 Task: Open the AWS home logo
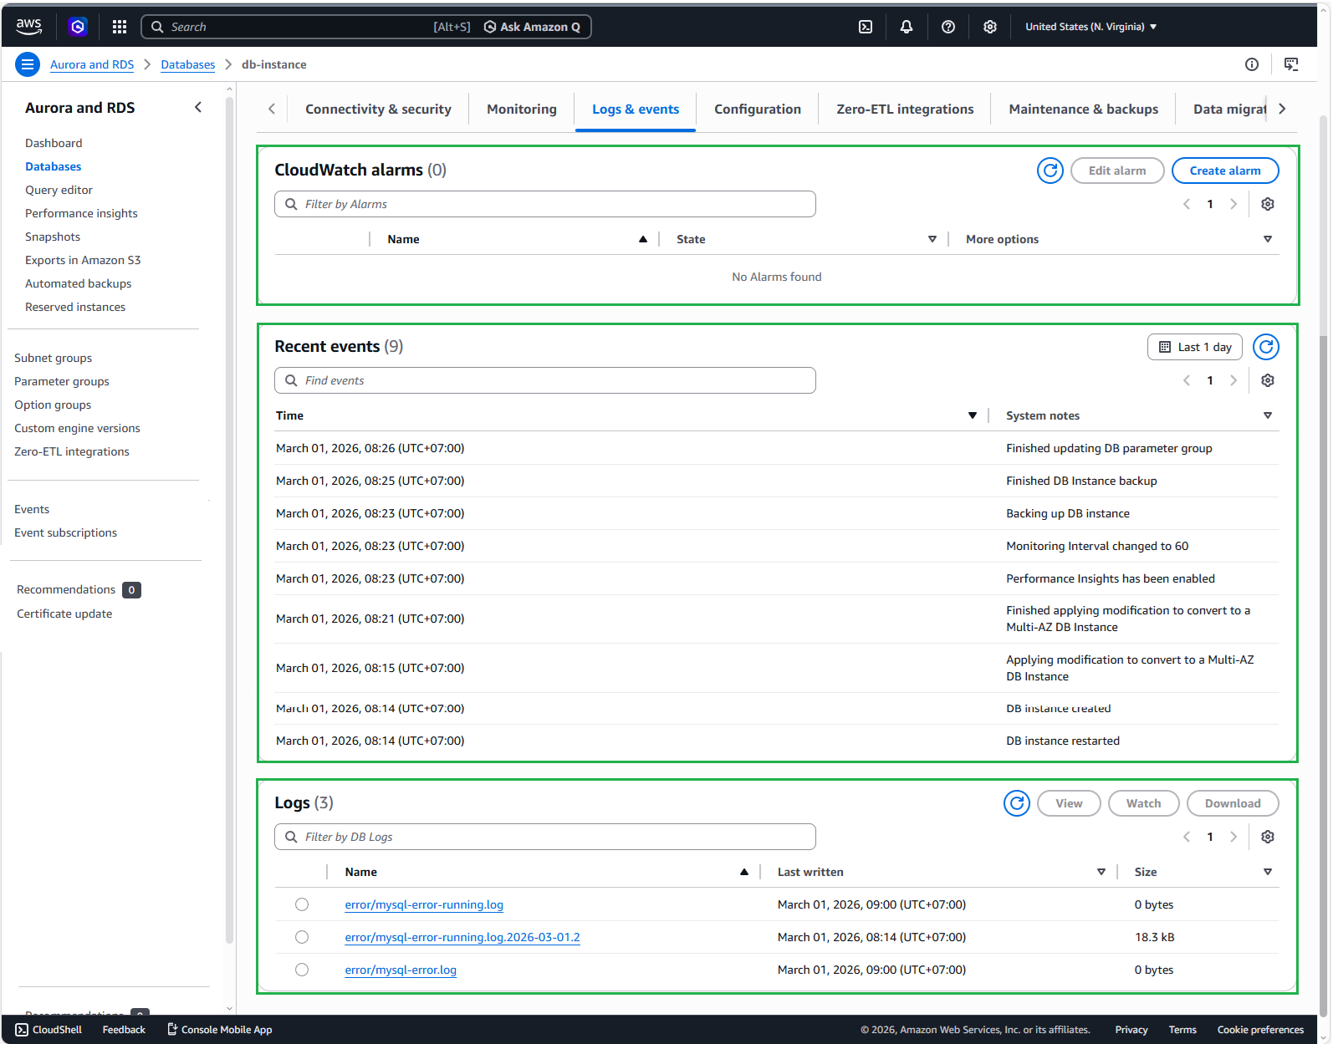click(x=28, y=27)
